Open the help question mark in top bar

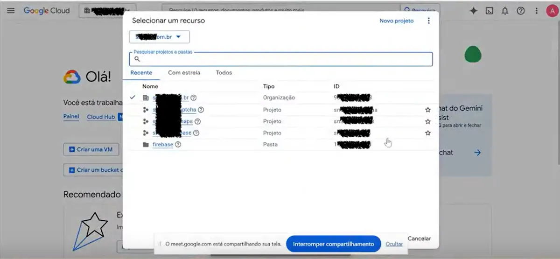(x=521, y=11)
